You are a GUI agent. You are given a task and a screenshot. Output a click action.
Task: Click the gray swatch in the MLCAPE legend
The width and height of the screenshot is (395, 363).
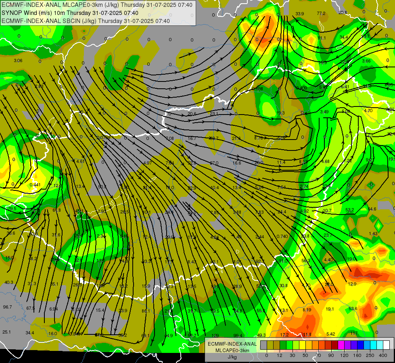pyautogui.click(x=264, y=345)
